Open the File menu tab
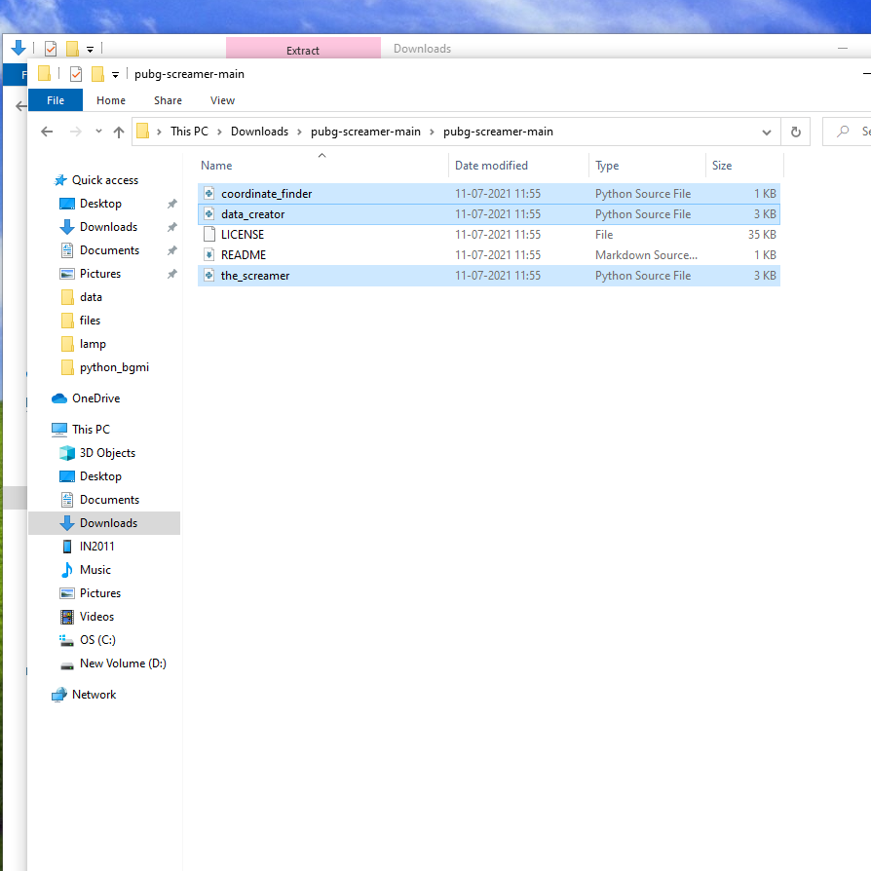Image resolution: width=871 pixels, height=871 pixels. [56, 100]
